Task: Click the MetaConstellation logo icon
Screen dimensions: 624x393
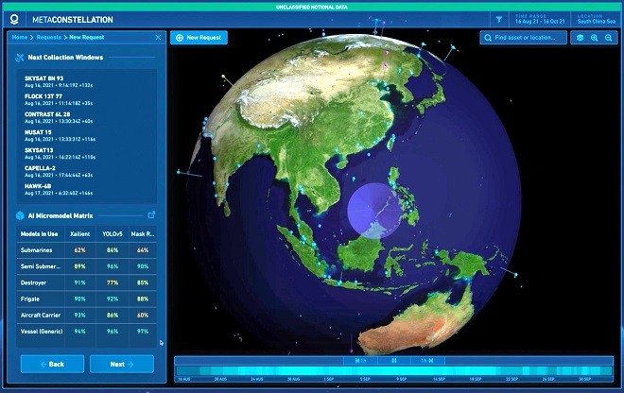Action: (14, 20)
